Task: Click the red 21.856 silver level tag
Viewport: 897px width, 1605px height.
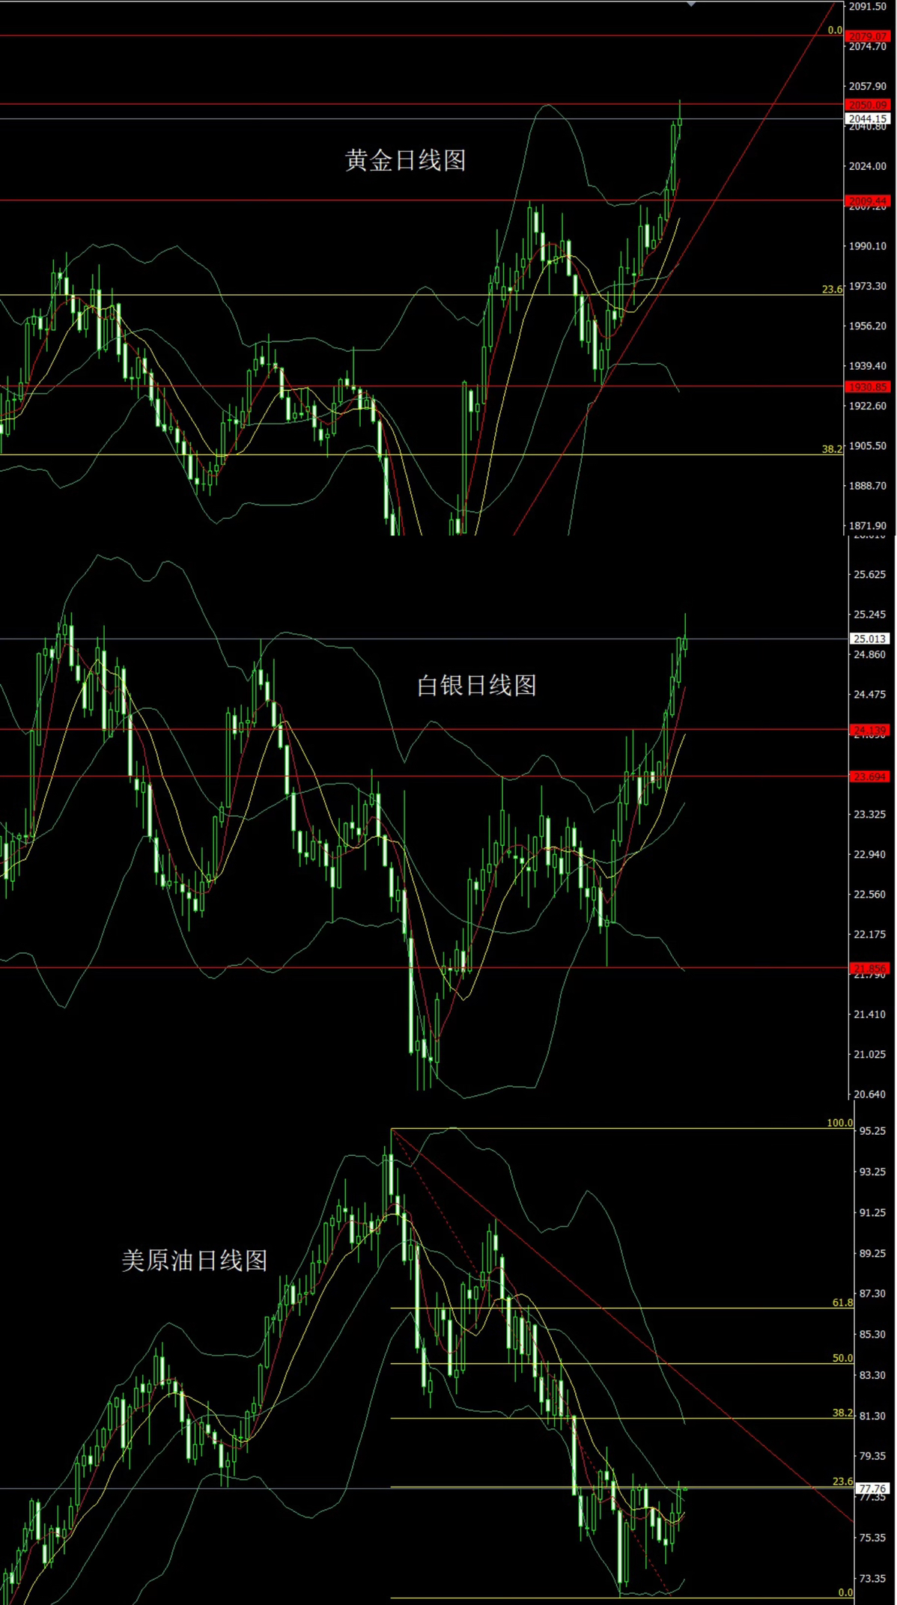Action: pyautogui.click(x=870, y=968)
